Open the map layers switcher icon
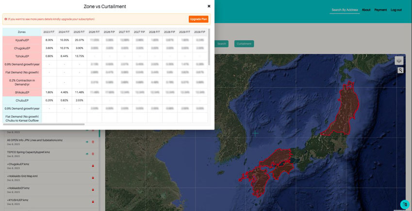Image resolution: width=412 pixels, height=211 pixels. coord(399,61)
